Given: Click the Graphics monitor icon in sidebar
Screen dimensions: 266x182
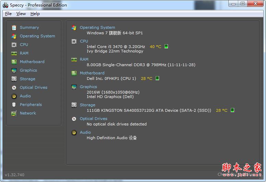Looking at the screenshot, I should (x=14, y=70).
